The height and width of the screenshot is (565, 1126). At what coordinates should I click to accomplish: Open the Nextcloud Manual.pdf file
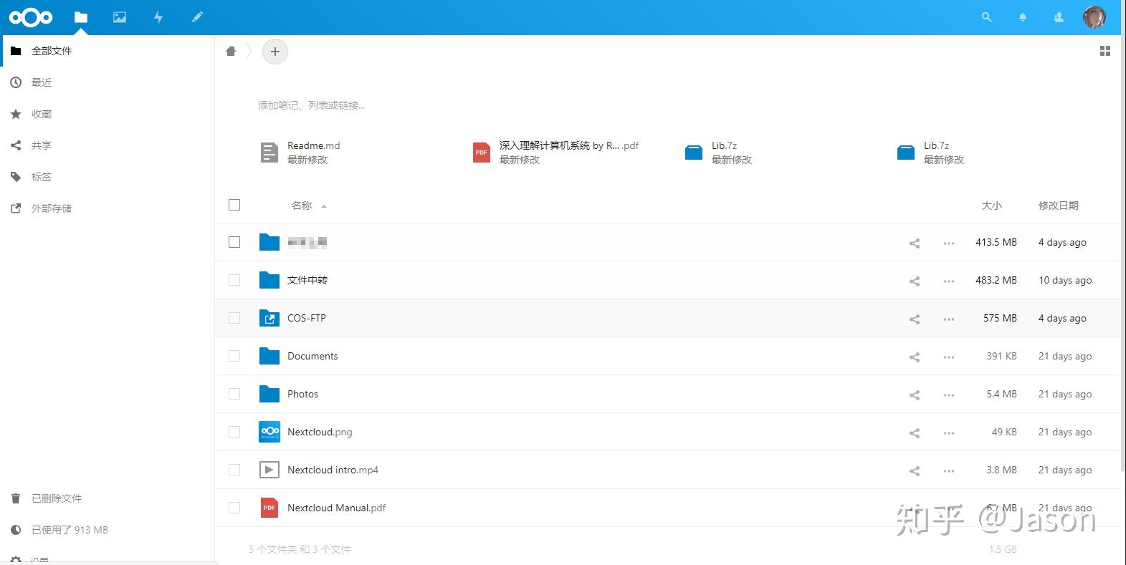336,508
